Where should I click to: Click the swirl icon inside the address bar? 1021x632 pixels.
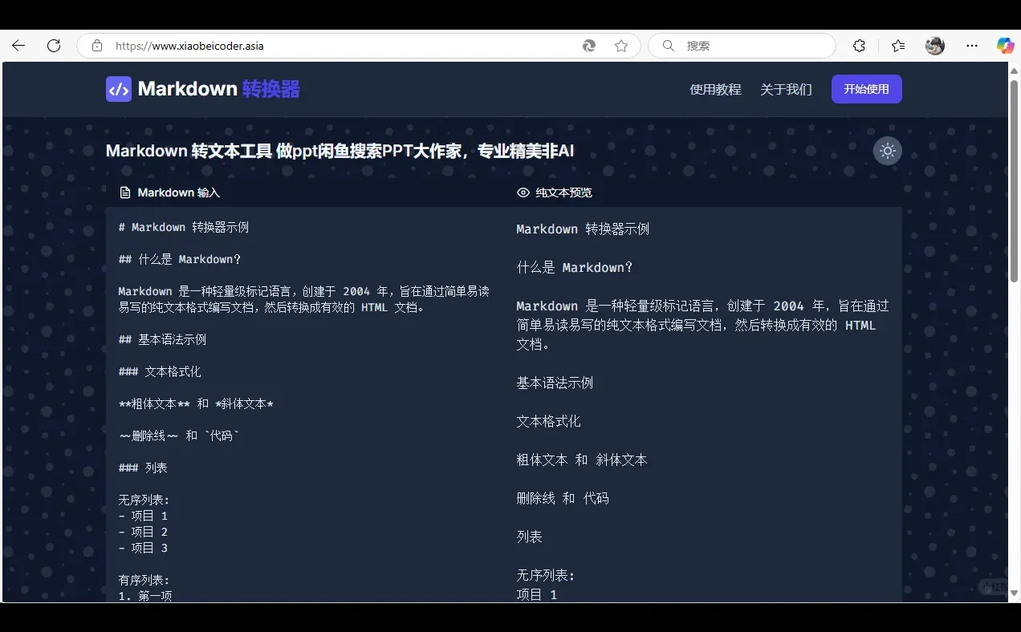pos(588,46)
